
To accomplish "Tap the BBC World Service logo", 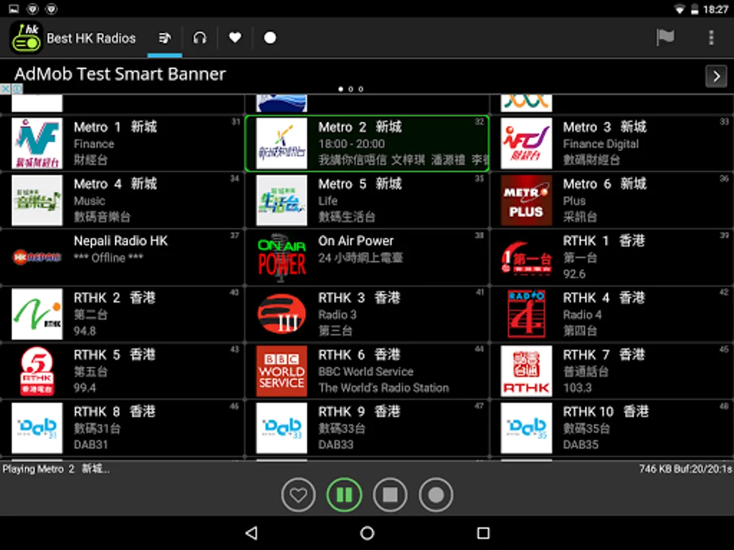I will [281, 371].
